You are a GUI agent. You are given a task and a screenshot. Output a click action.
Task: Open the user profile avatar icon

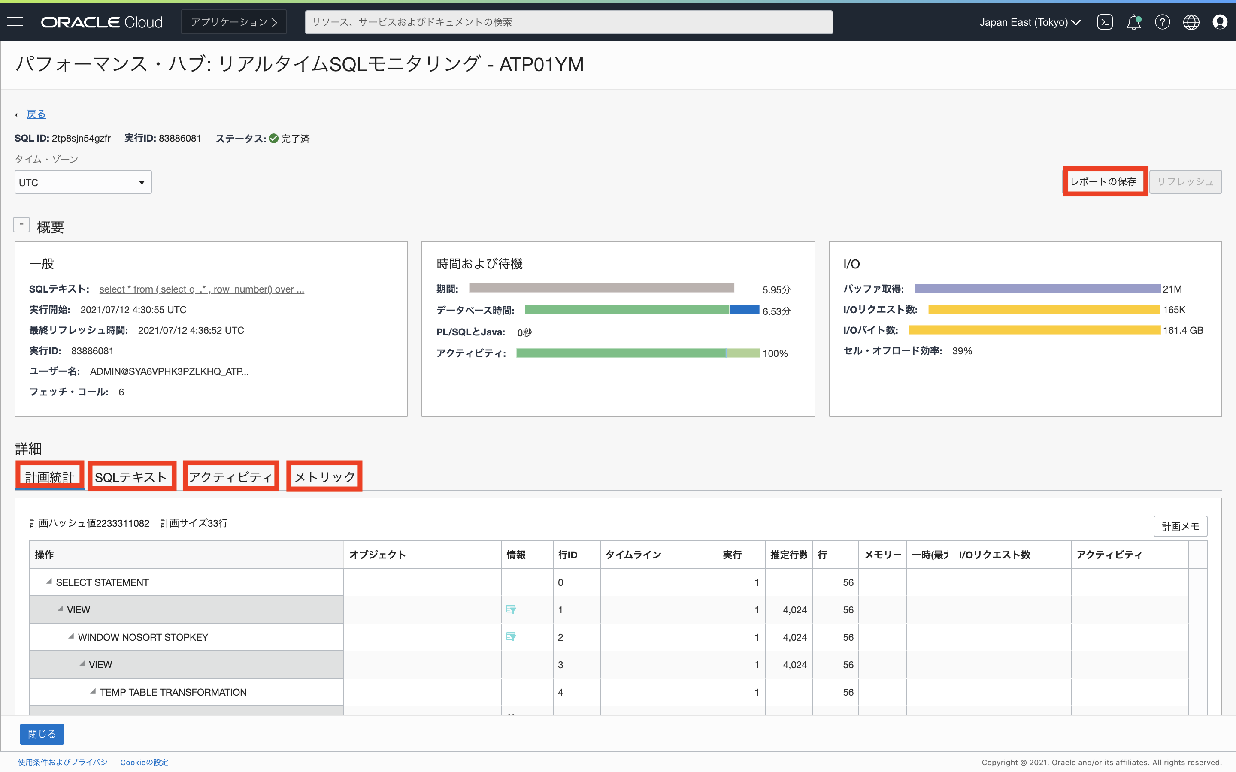click(x=1220, y=22)
